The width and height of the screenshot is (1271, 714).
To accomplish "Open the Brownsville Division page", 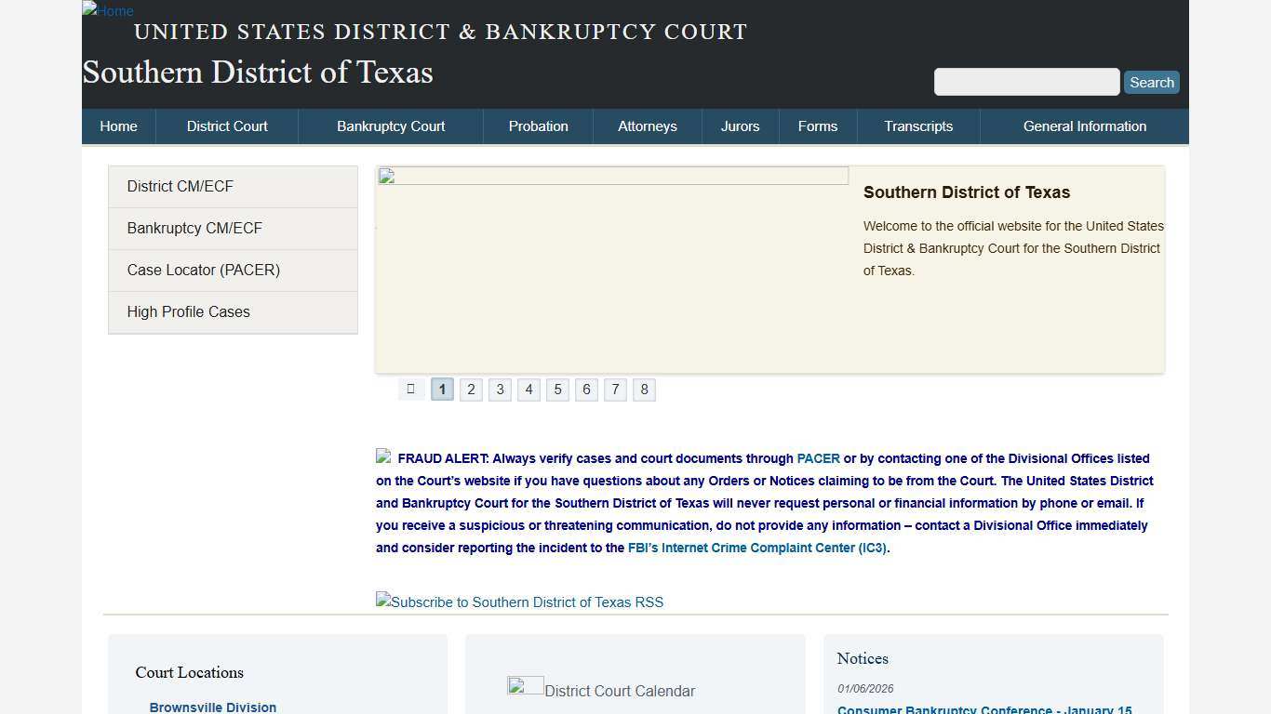I will tap(212, 707).
